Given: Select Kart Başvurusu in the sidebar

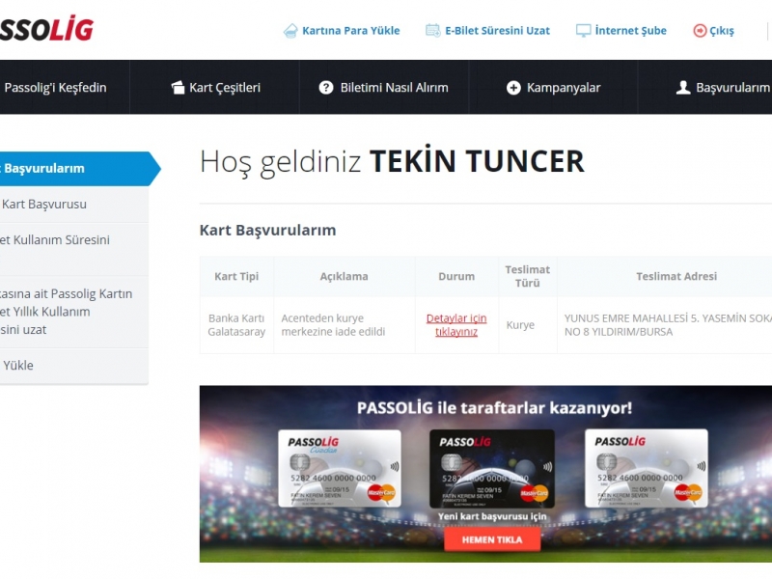Looking at the screenshot, I should 44,204.
